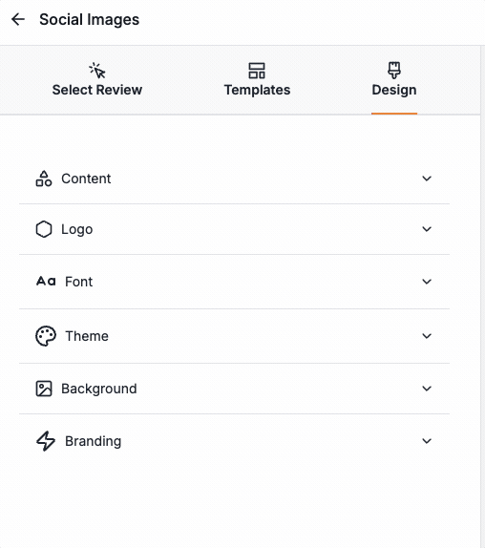Click the Branding lightning bolt icon
Viewport: 485px width, 548px height.
click(x=46, y=441)
